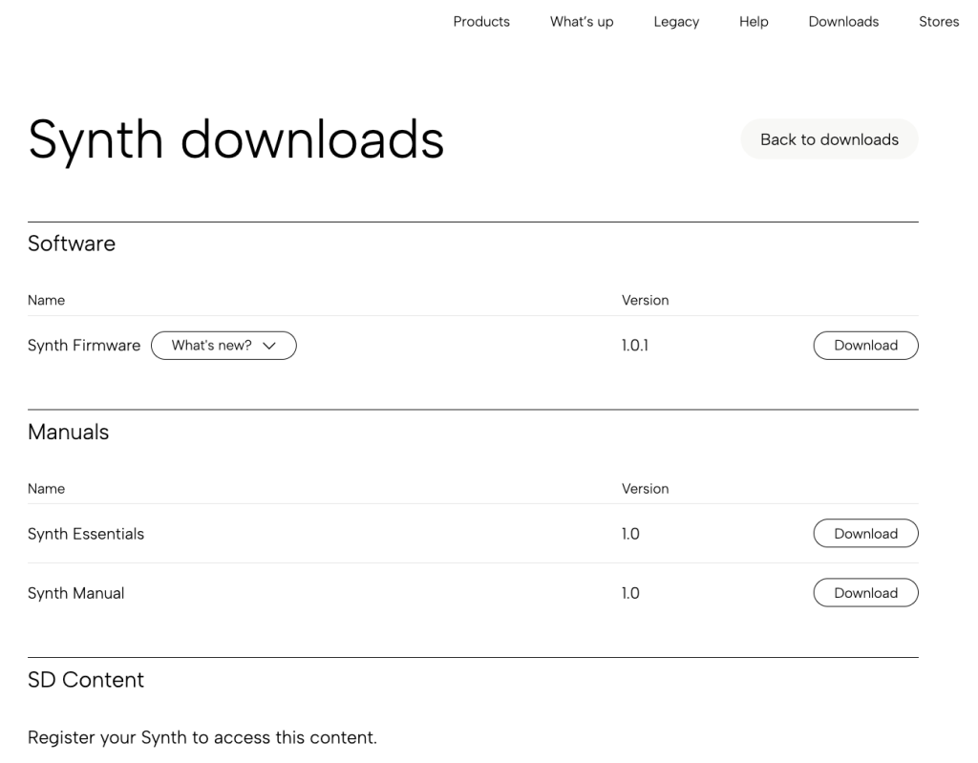This screenshot has height=763, width=978.
Task: Download the Synth Essentials manual
Action: point(865,533)
